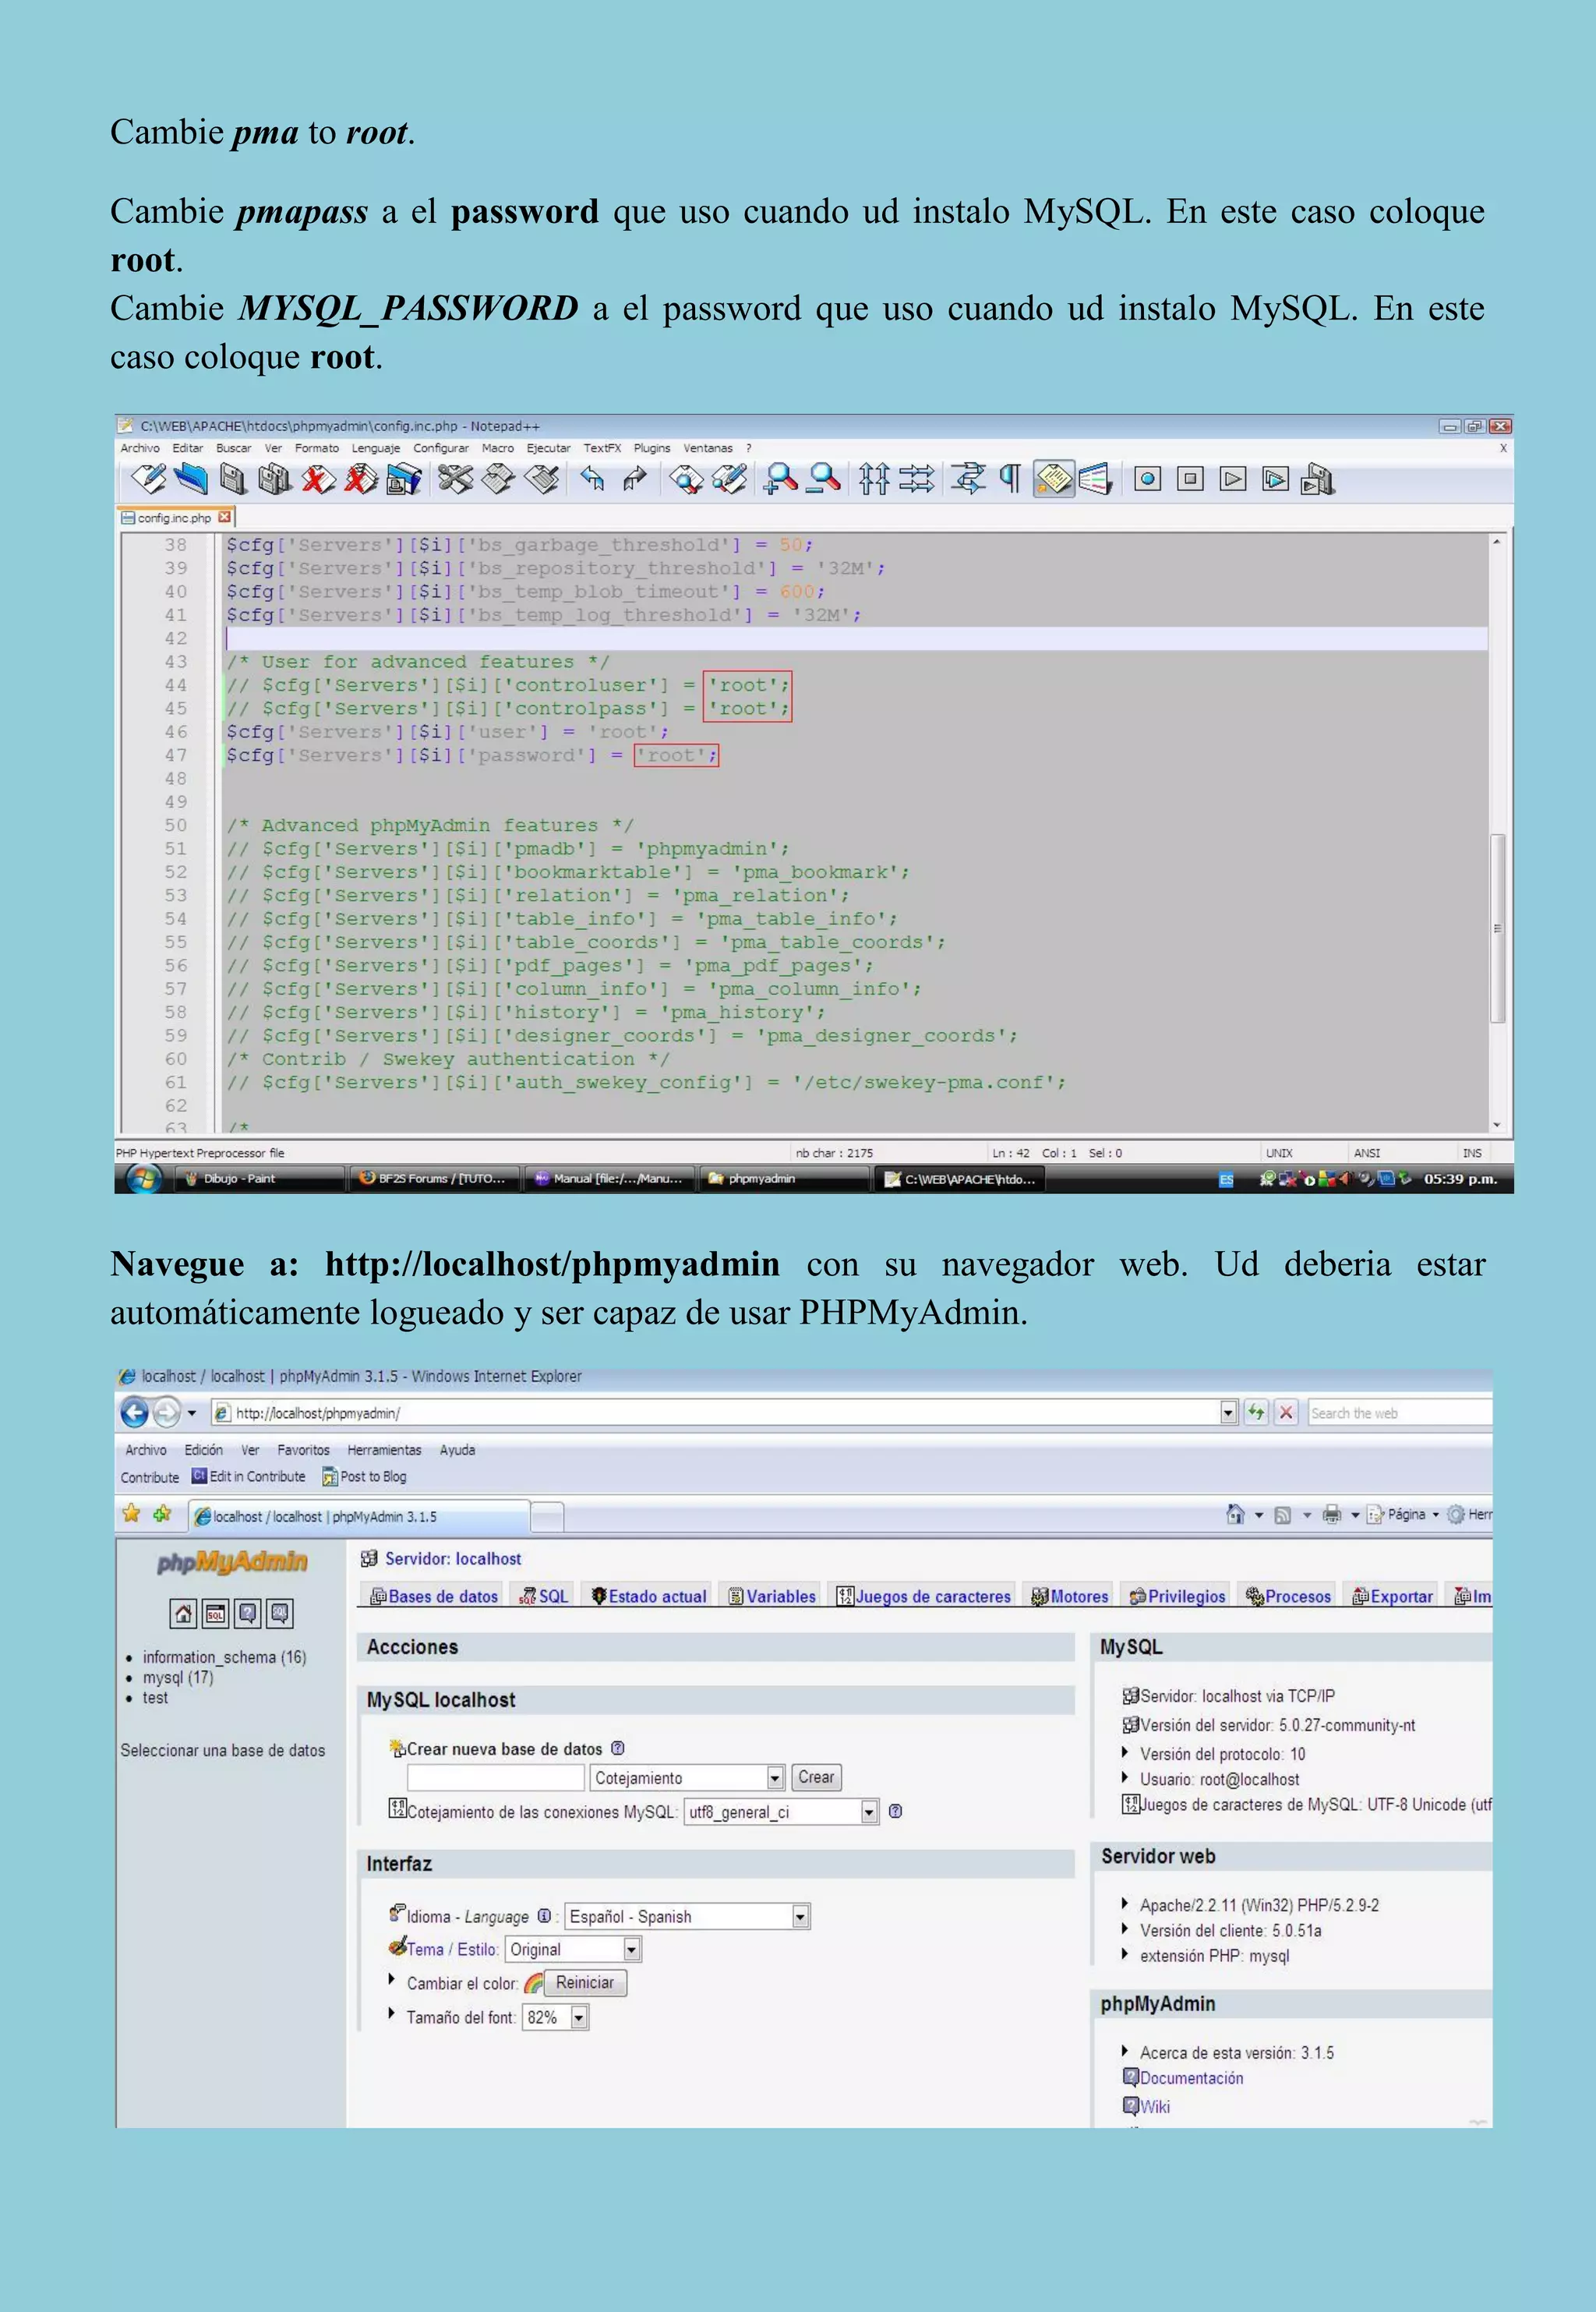
Task: Click the Save floppy icon in Notepad++
Action: point(233,480)
